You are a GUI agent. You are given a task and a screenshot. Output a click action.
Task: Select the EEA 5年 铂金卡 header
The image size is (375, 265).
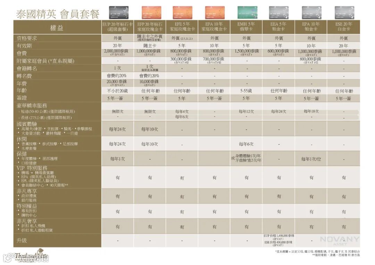[278, 27]
